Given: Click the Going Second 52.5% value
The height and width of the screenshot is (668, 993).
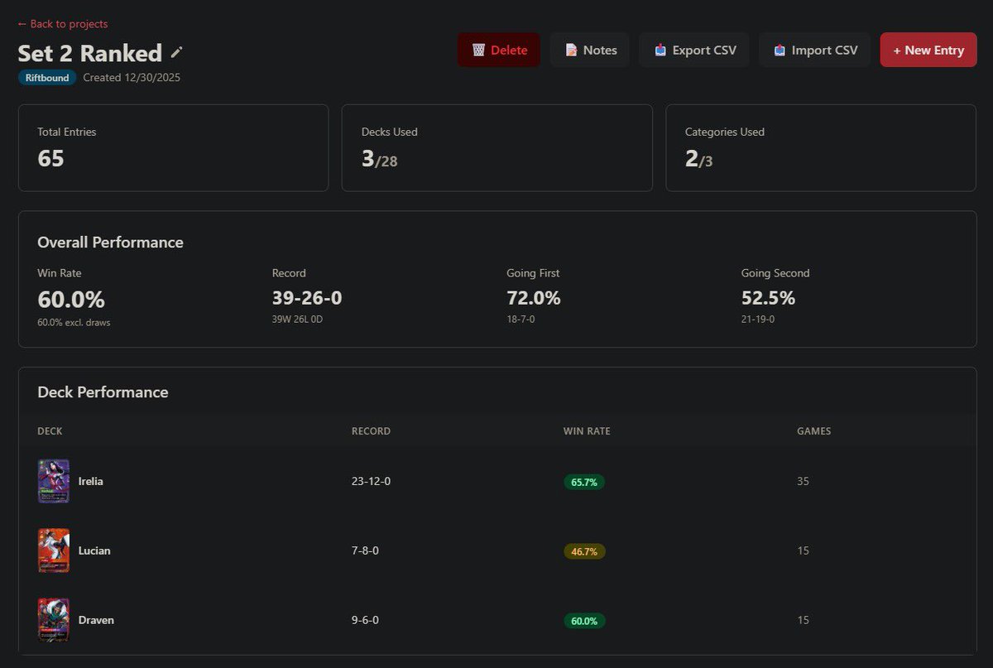Looking at the screenshot, I should [768, 298].
